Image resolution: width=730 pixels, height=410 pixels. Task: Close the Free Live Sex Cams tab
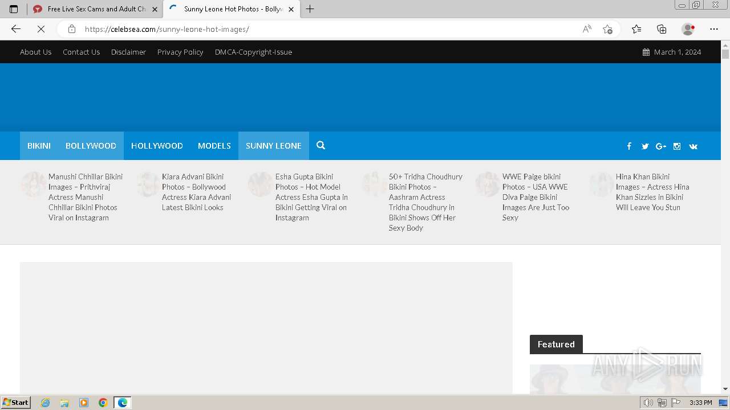coord(155,9)
